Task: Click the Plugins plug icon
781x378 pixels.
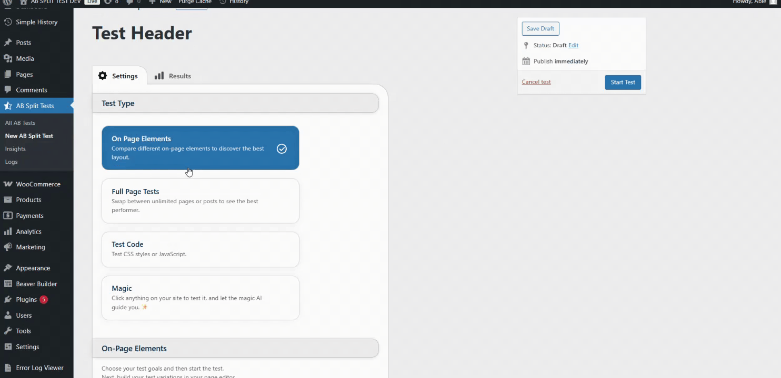Action: click(x=8, y=299)
